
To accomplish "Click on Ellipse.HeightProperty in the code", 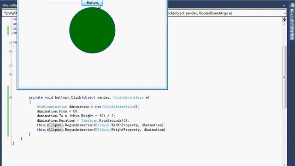I will pos(118,130).
